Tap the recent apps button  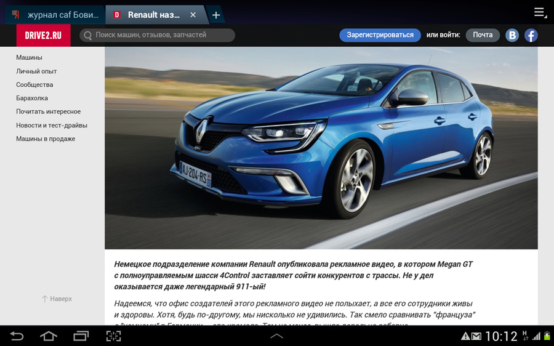pos(81,336)
